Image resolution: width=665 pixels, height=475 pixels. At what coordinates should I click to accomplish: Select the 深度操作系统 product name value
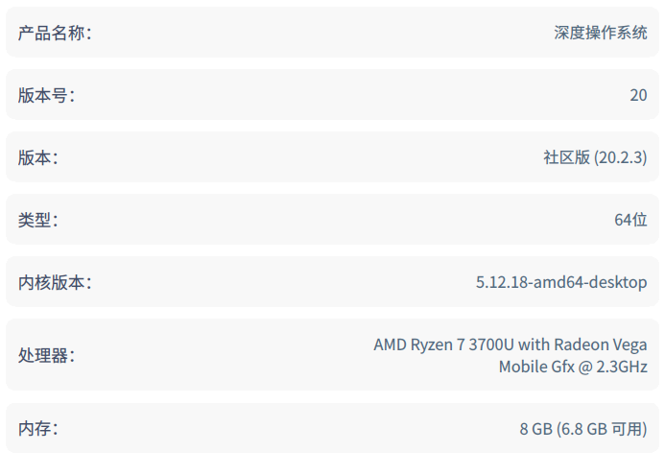point(601,34)
